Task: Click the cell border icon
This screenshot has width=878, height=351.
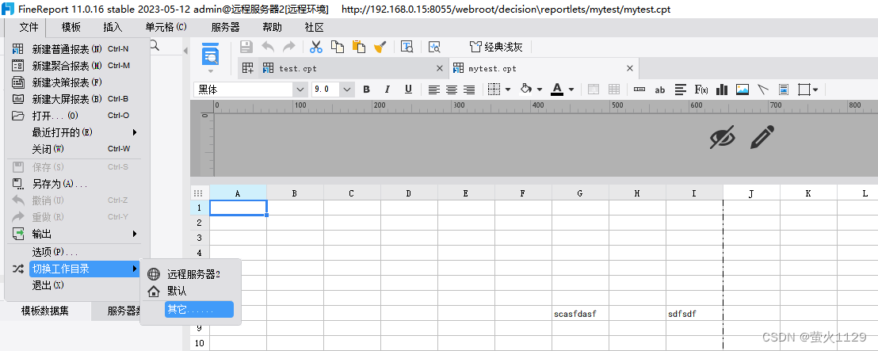Action: click(x=494, y=90)
